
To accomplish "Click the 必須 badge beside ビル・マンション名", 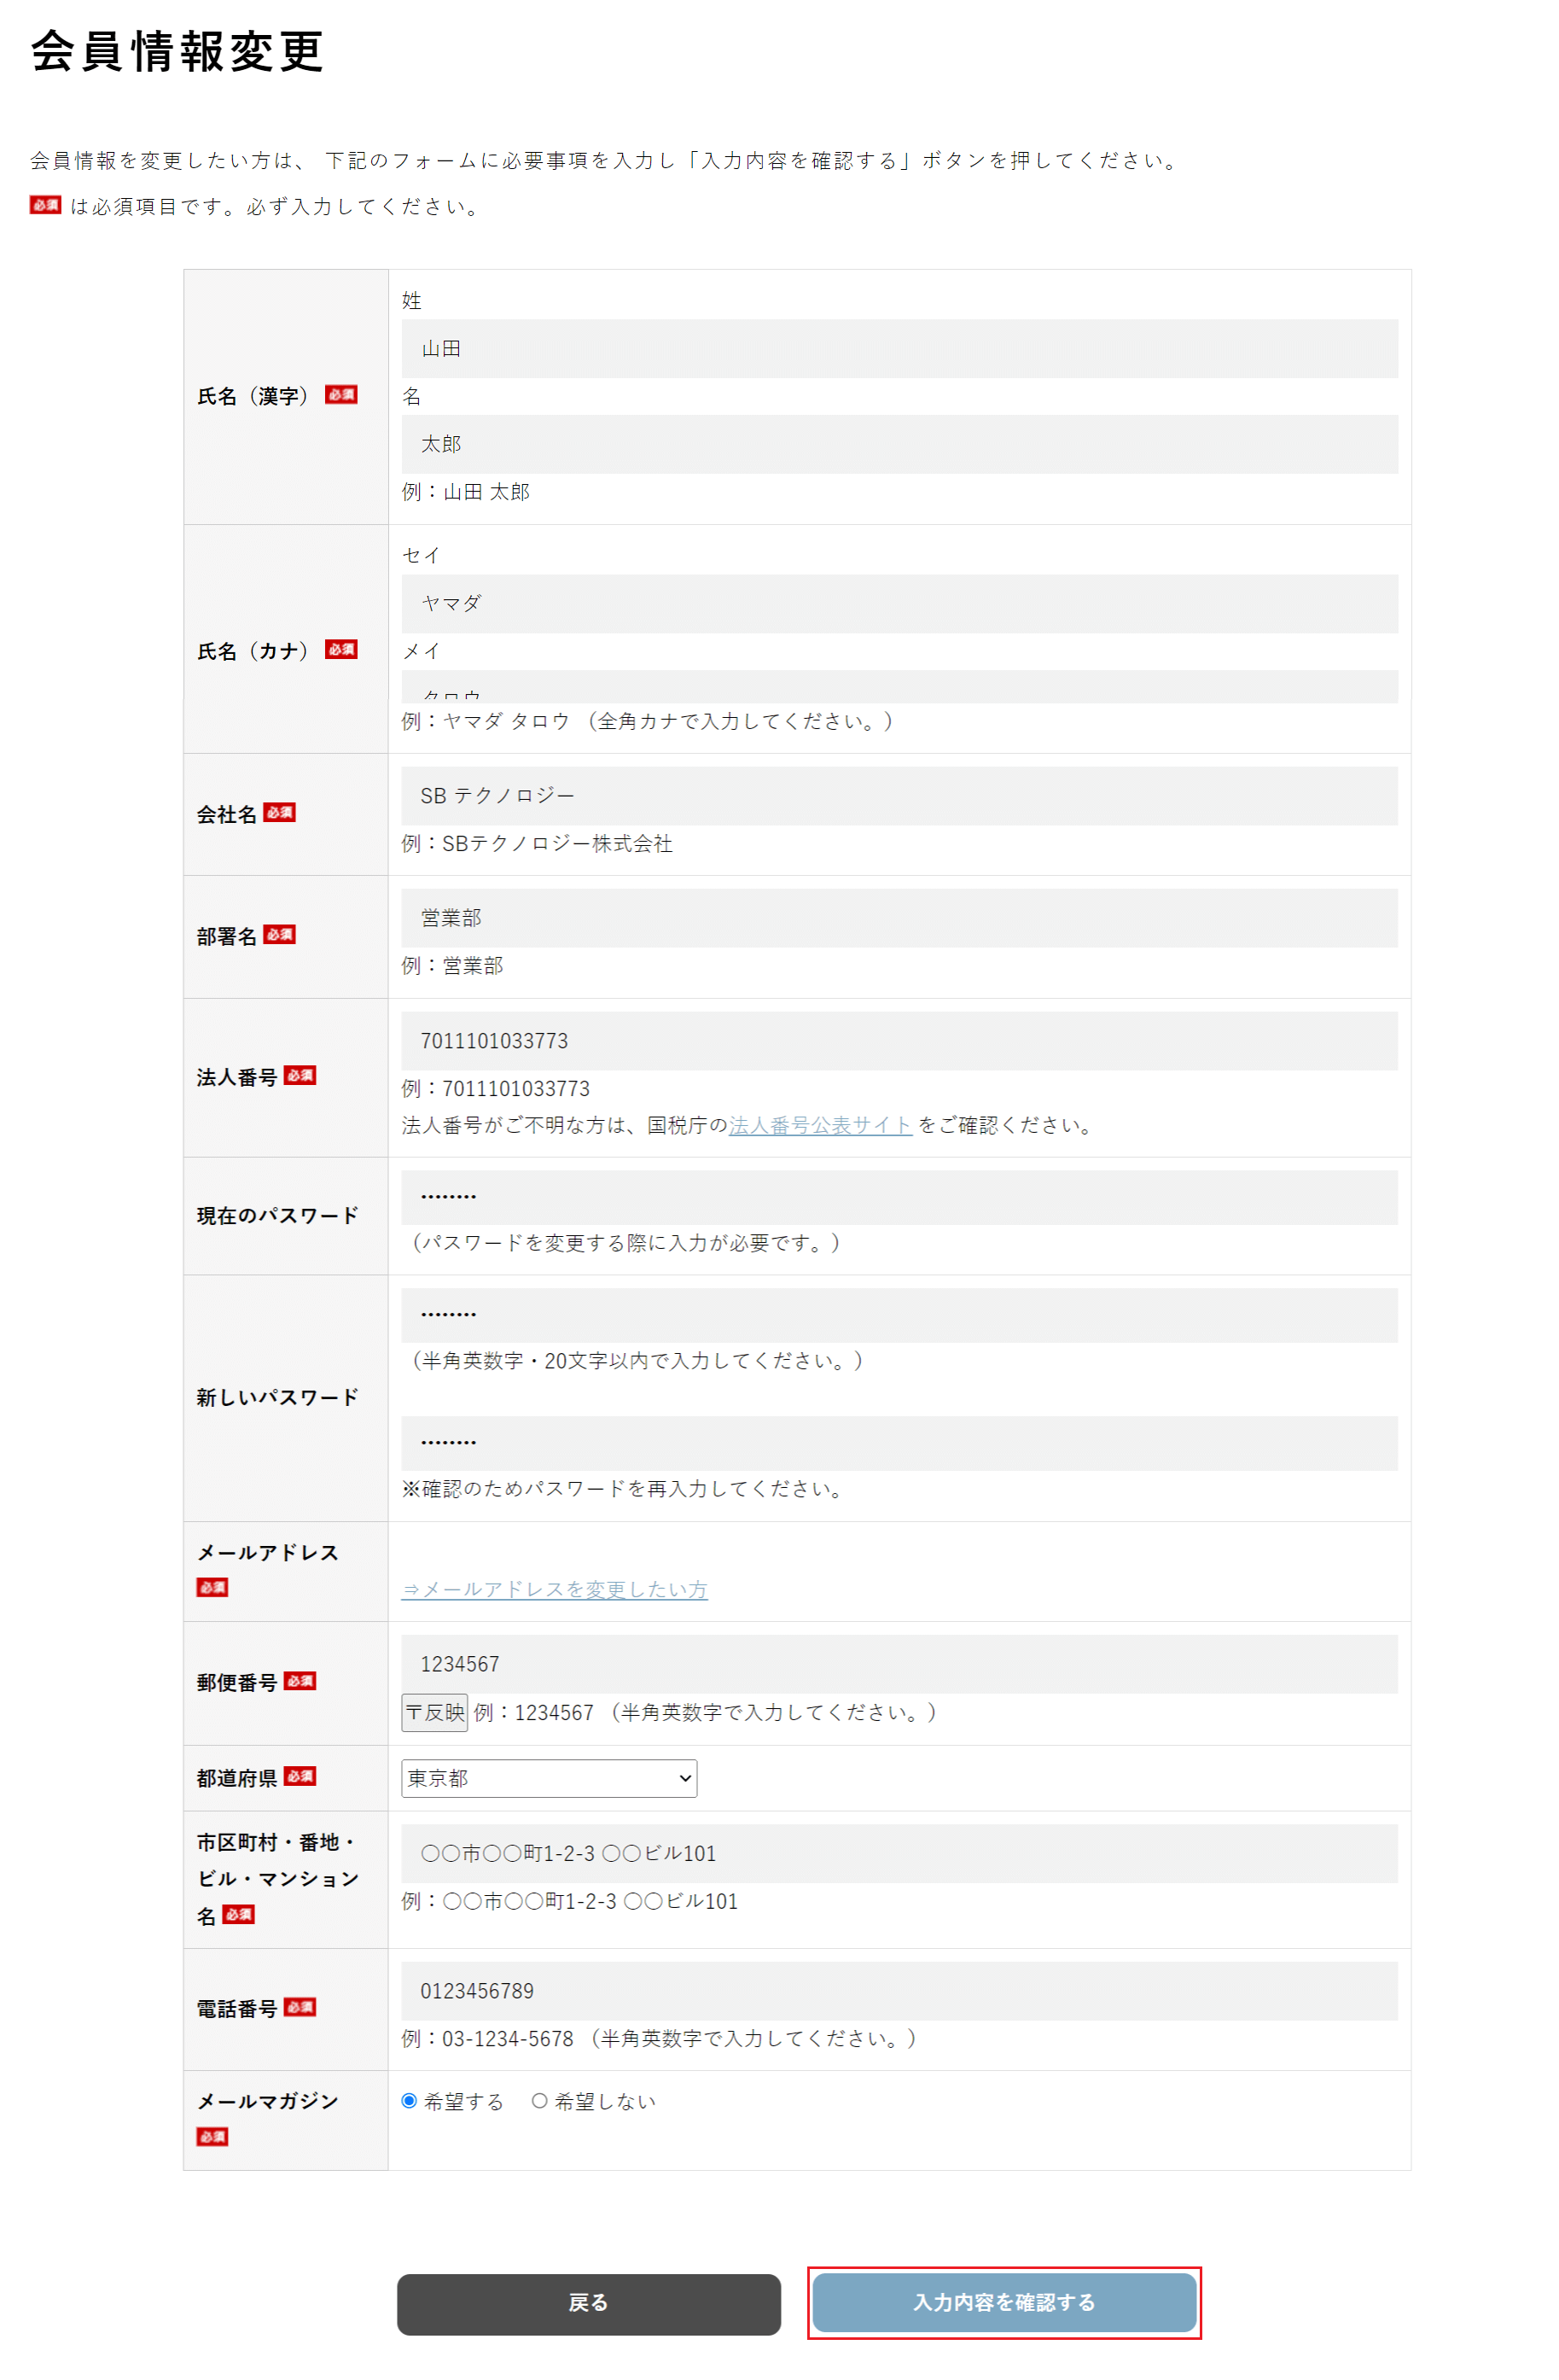I will [238, 1914].
